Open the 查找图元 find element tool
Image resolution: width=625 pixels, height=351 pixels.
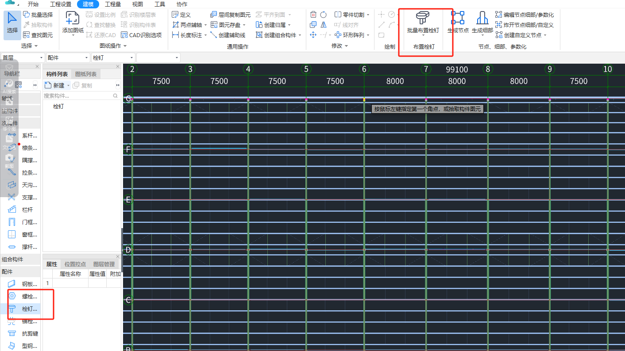(38, 35)
